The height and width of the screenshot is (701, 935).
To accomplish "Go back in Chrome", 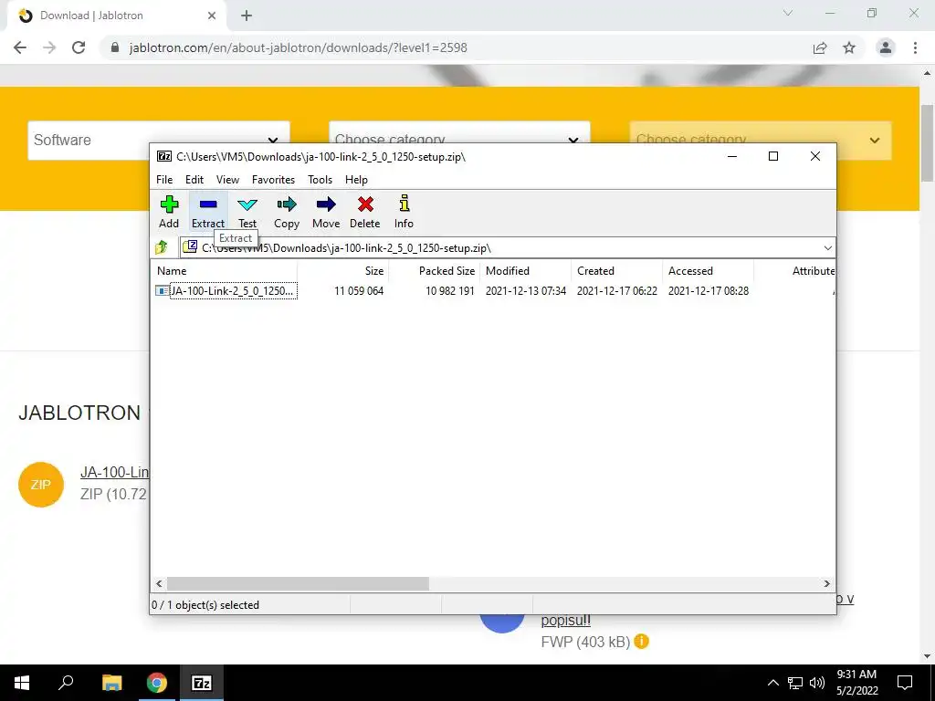I will pos(20,47).
